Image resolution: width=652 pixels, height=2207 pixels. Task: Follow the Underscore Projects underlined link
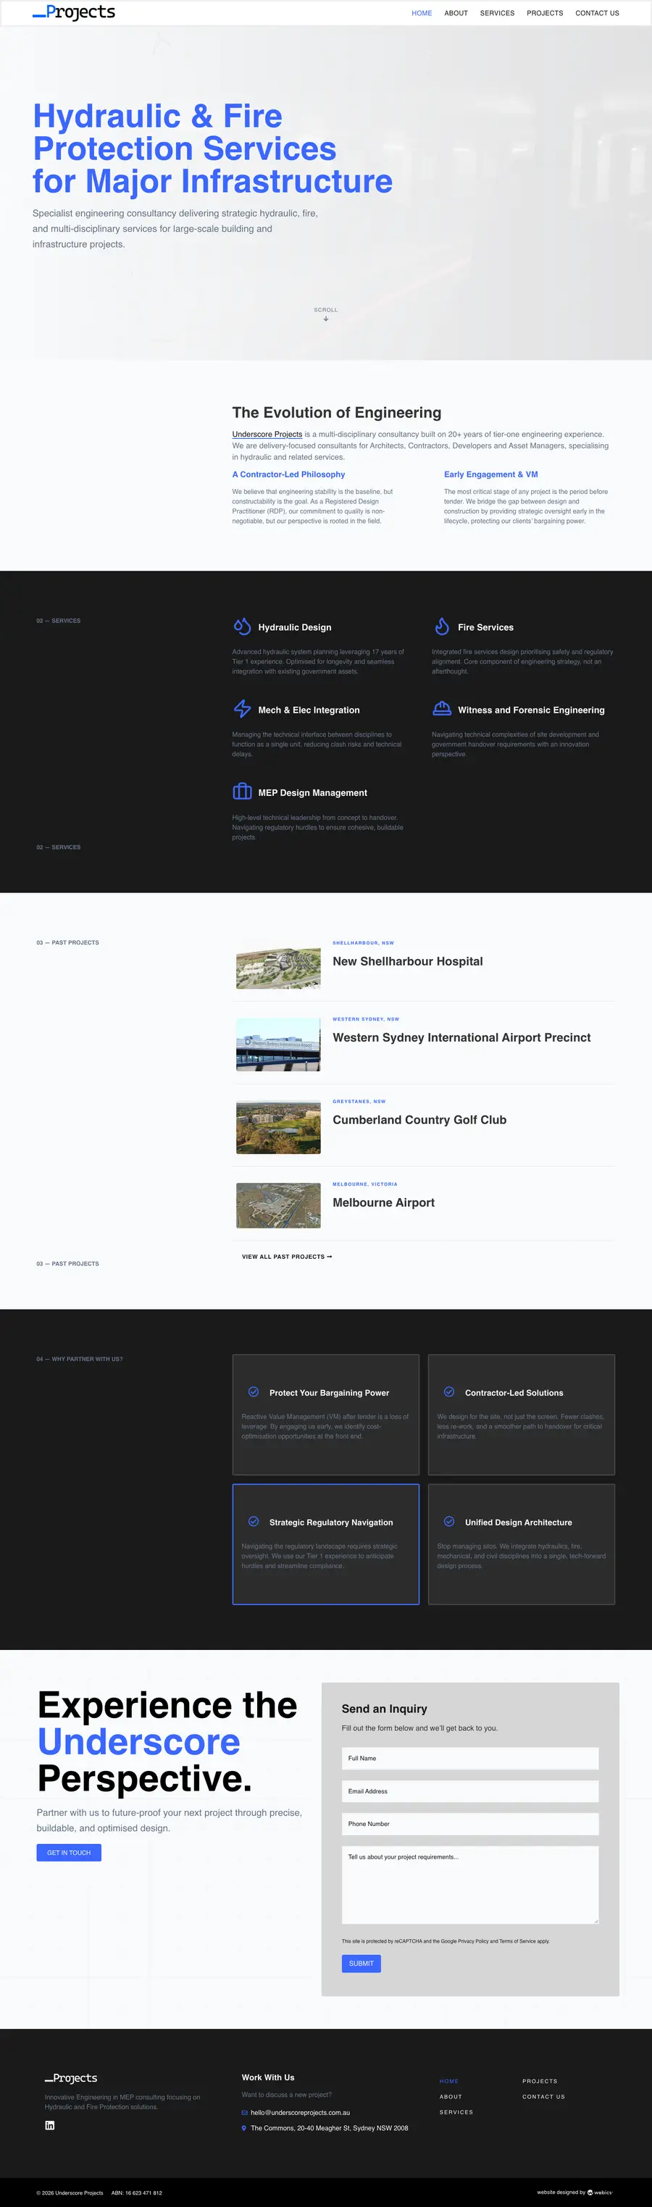coord(267,434)
